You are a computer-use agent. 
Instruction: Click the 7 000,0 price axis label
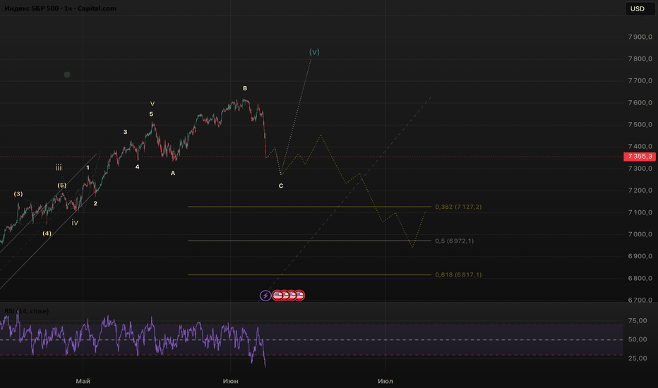[640, 234]
